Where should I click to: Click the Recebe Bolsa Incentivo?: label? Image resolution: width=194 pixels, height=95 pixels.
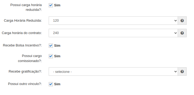(x=22, y=45)
